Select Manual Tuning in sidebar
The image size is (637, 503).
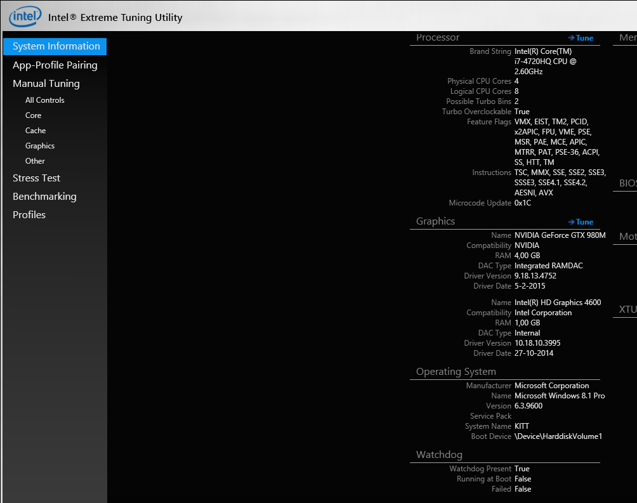(46, 83)
